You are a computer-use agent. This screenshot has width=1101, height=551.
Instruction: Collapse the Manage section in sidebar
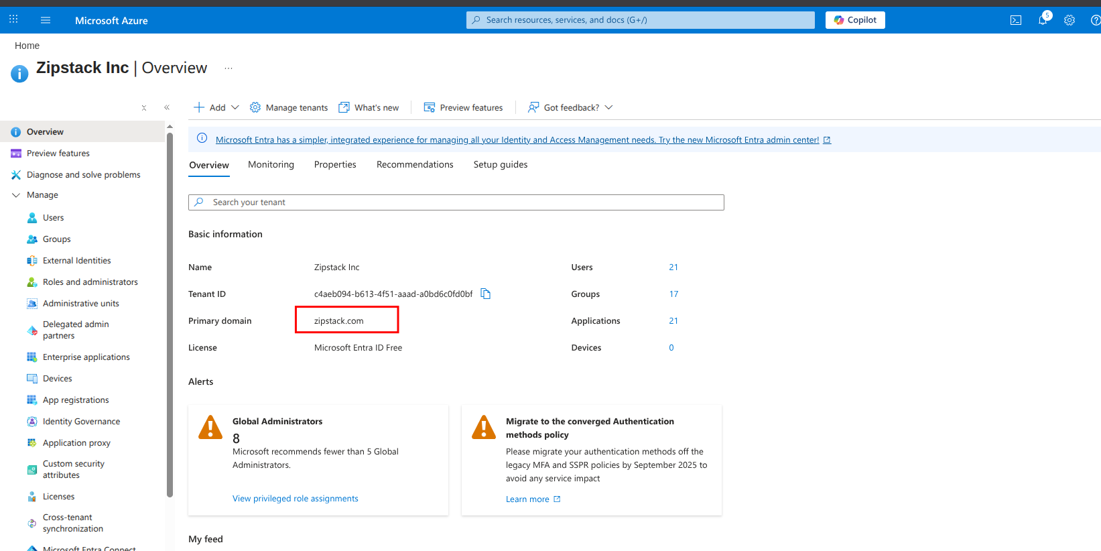tap(16, 195)
